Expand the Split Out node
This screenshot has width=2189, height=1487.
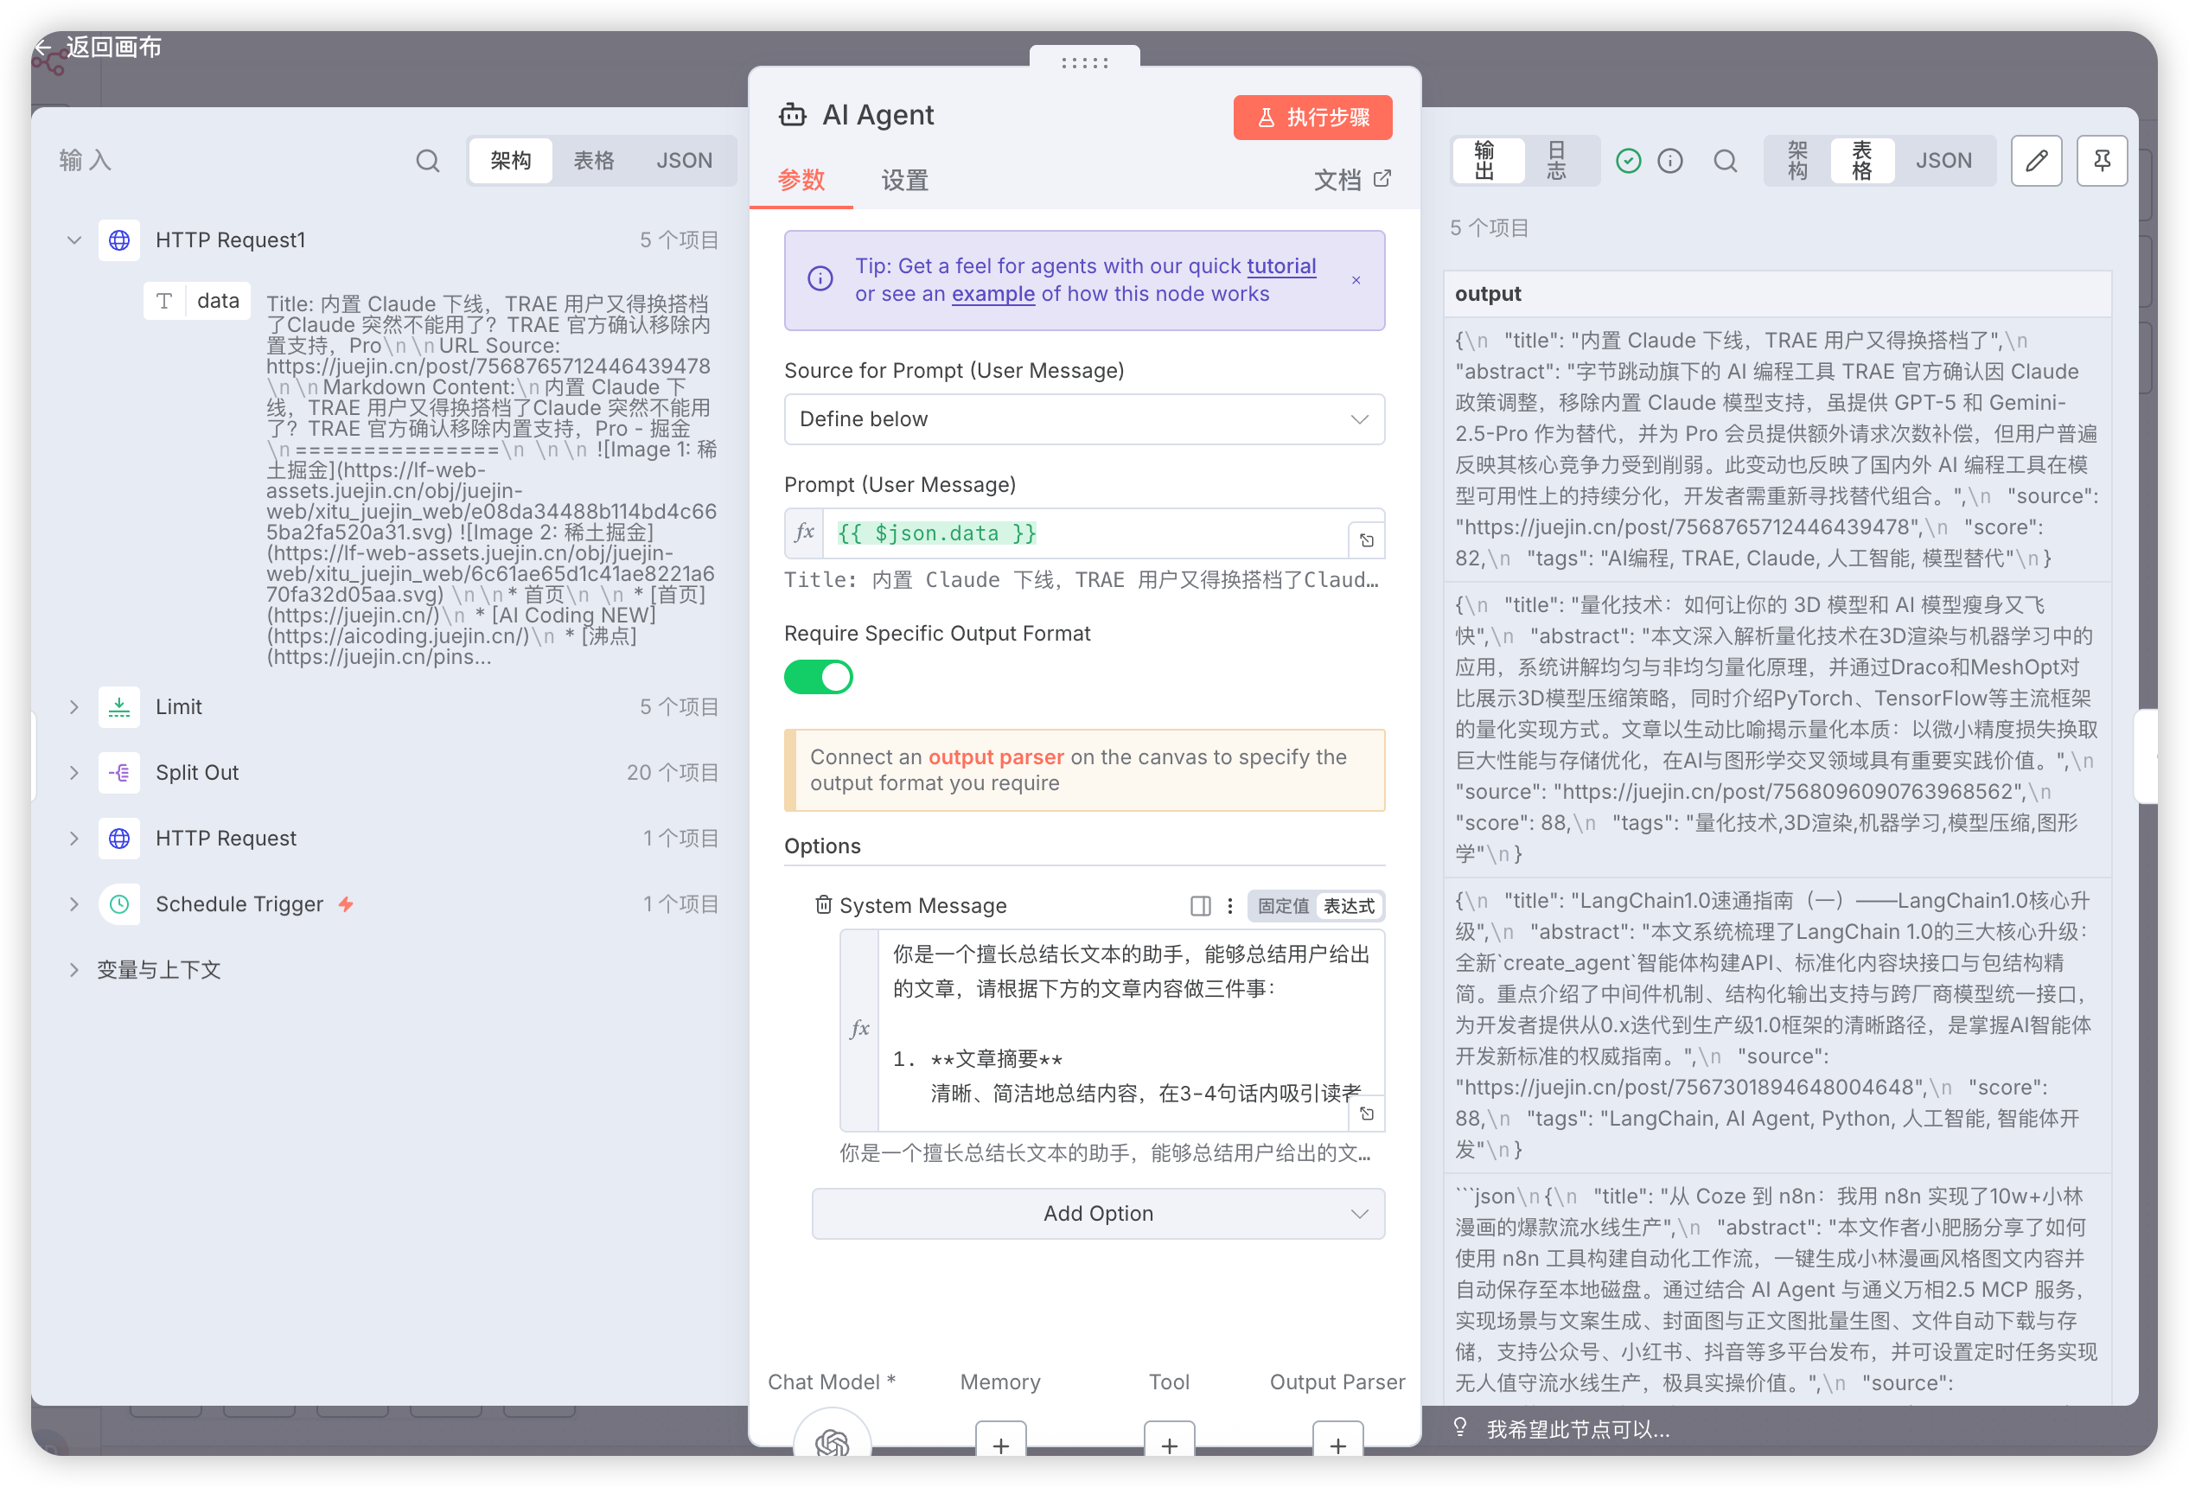(x=74, y=773)
